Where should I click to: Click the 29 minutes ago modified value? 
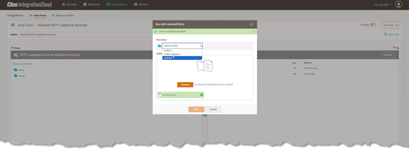(x=310, y=68)
